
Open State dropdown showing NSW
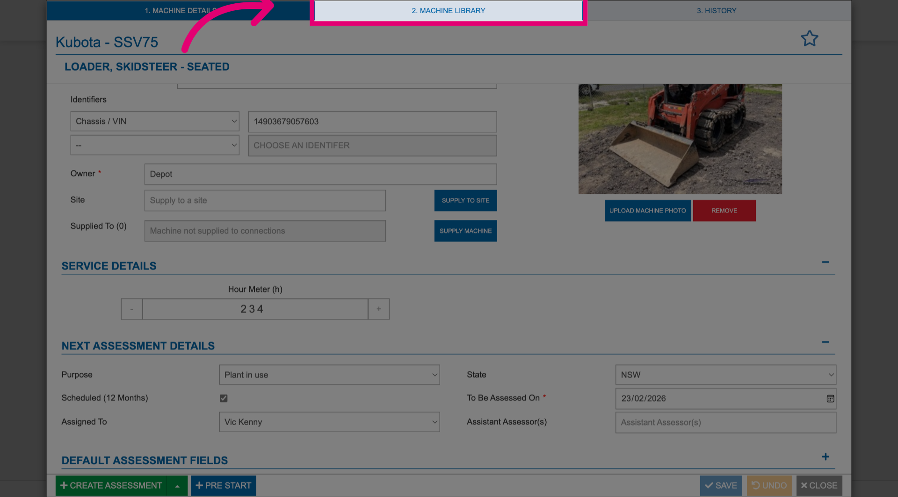(725, 375)
